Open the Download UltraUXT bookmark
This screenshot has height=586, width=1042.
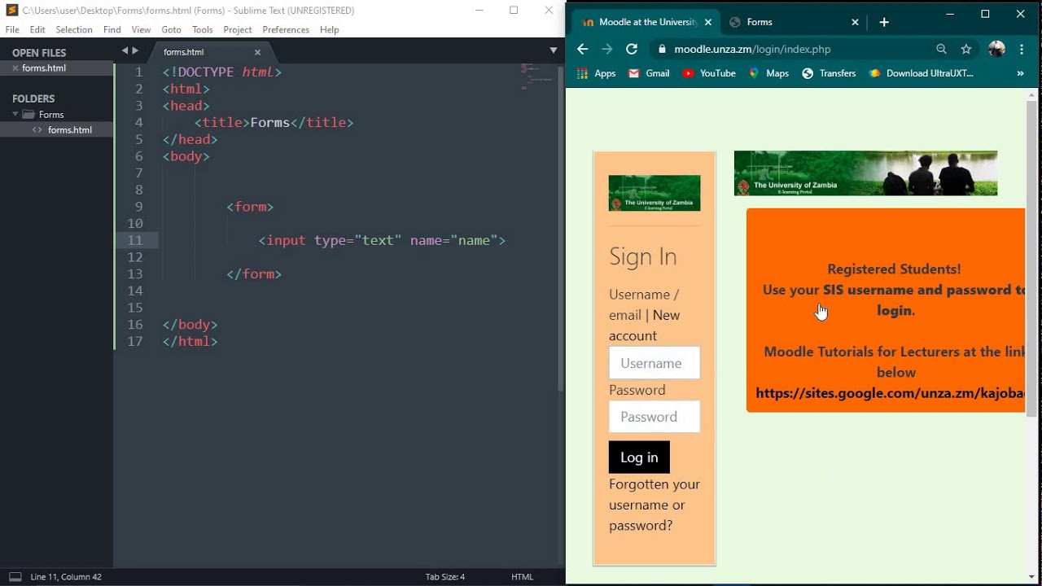[921, 73]
